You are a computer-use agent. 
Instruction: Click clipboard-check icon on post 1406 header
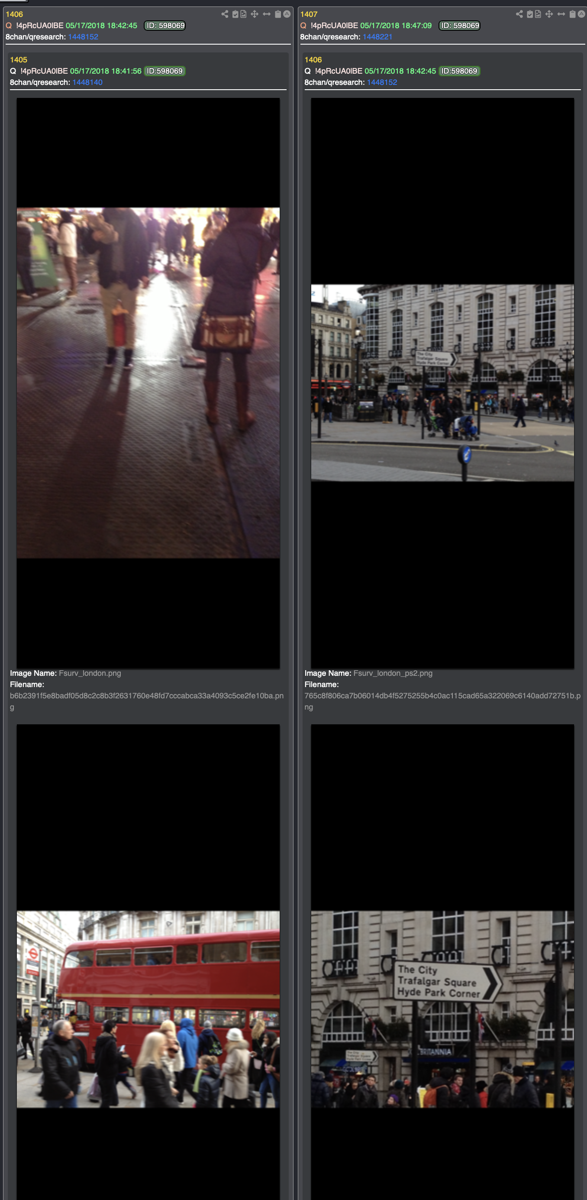click(235, 14)
